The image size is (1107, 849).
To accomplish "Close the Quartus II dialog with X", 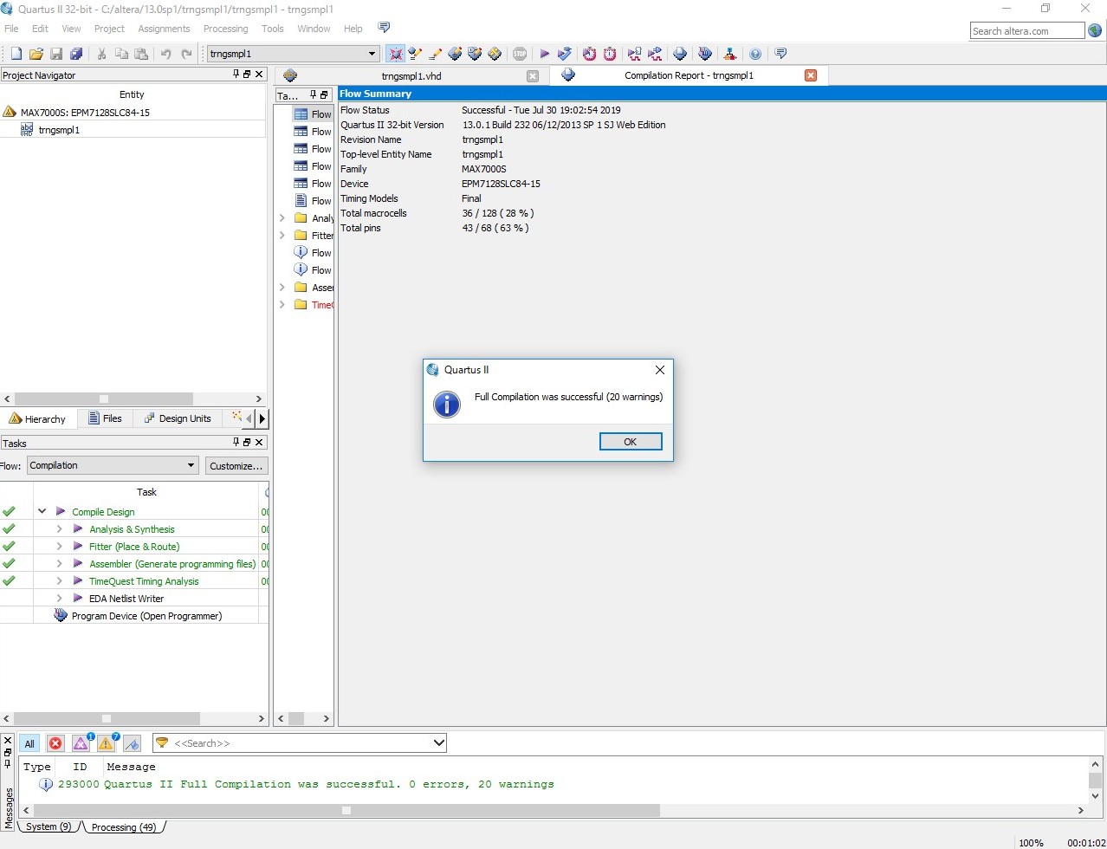I will (x=660, y=370).
